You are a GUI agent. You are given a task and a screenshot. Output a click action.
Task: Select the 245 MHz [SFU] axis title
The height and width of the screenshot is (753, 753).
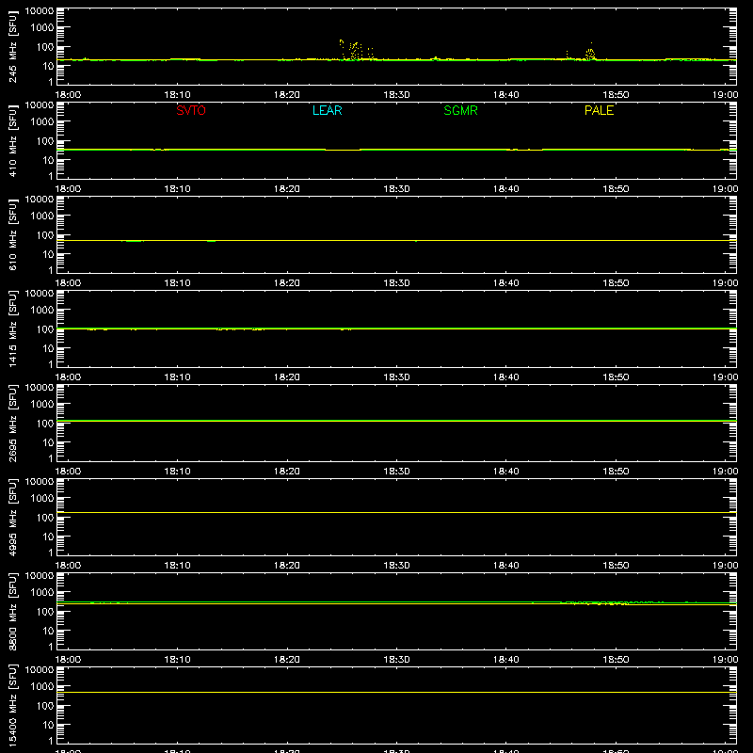pyautogui.click(x=13, y=47)
